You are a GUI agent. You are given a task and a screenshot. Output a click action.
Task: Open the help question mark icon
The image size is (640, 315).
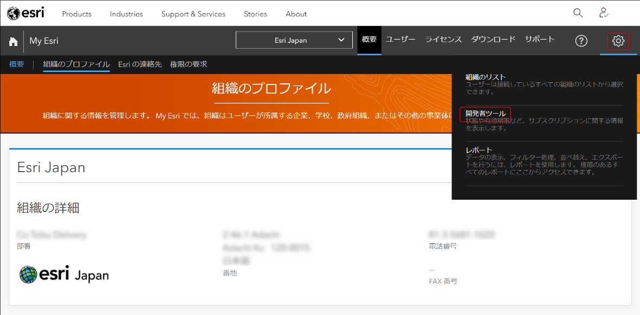click(581, 41)
